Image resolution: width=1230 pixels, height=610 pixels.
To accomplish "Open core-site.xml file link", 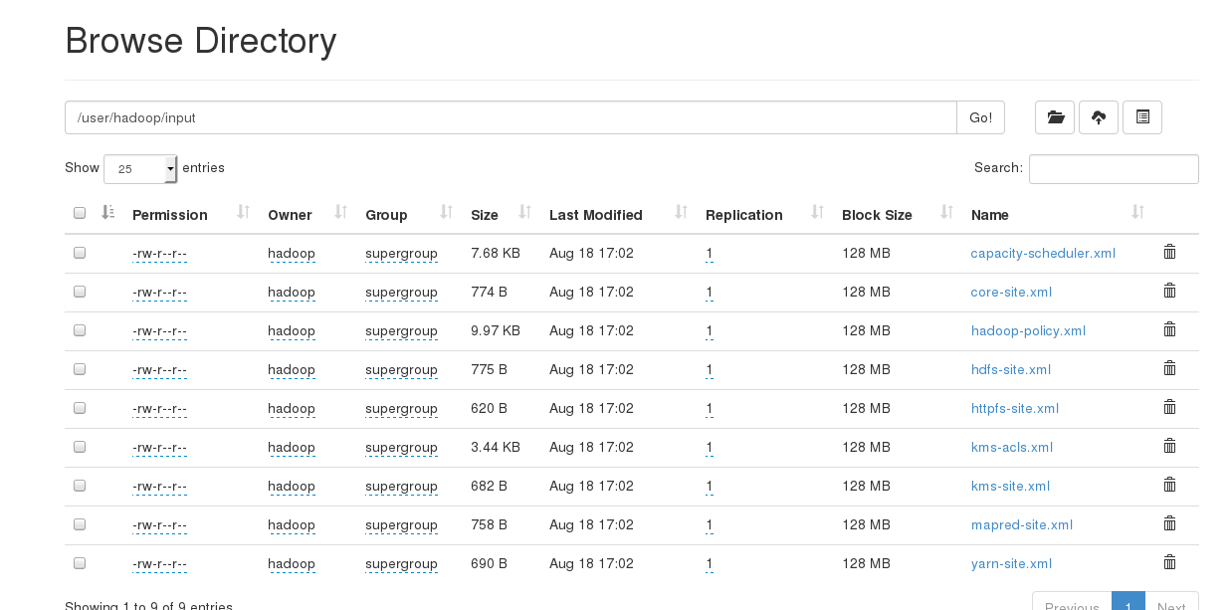I will (1011, 292).
